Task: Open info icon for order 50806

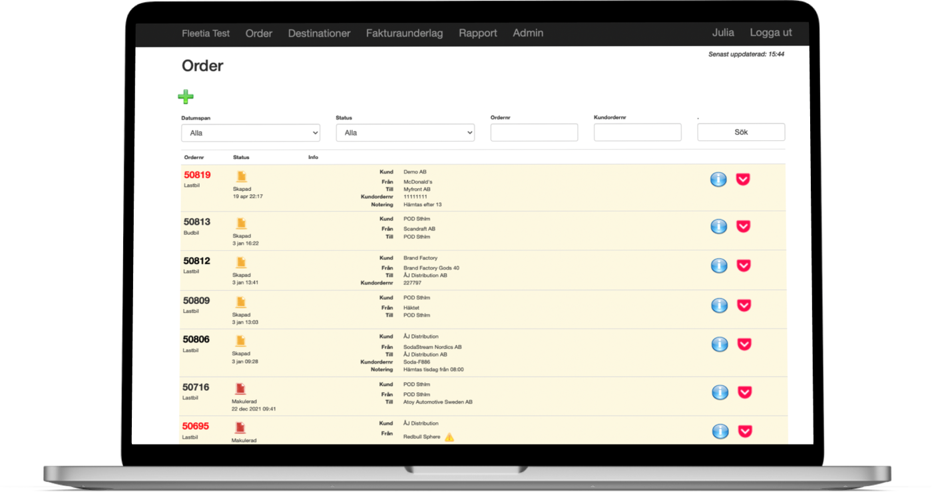Action: tap(720, 344)
